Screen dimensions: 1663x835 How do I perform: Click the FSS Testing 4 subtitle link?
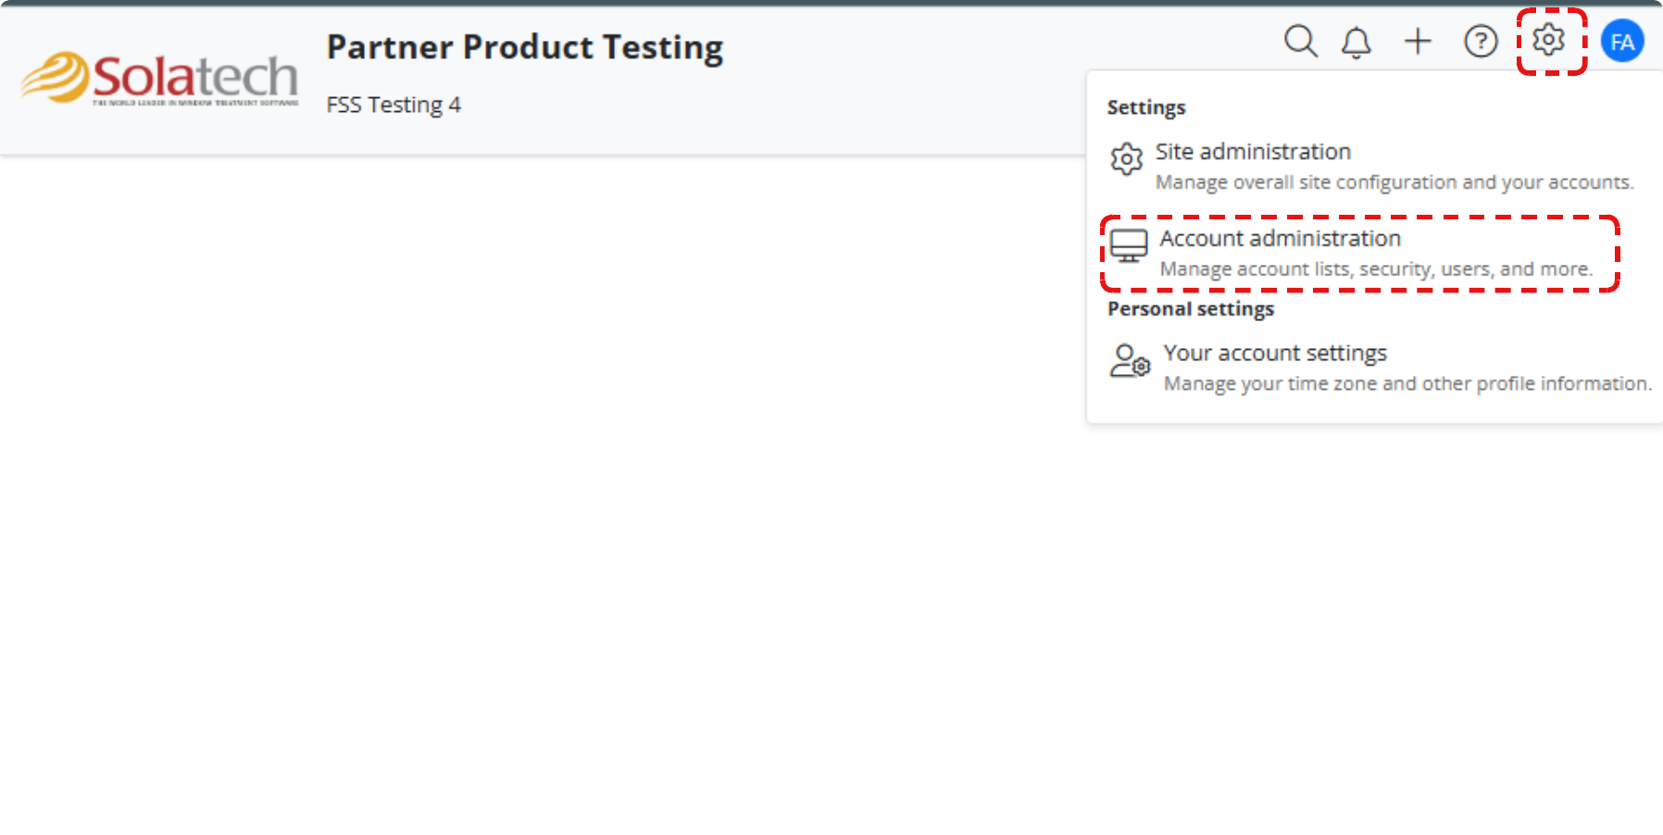click(x=394, y=105)
